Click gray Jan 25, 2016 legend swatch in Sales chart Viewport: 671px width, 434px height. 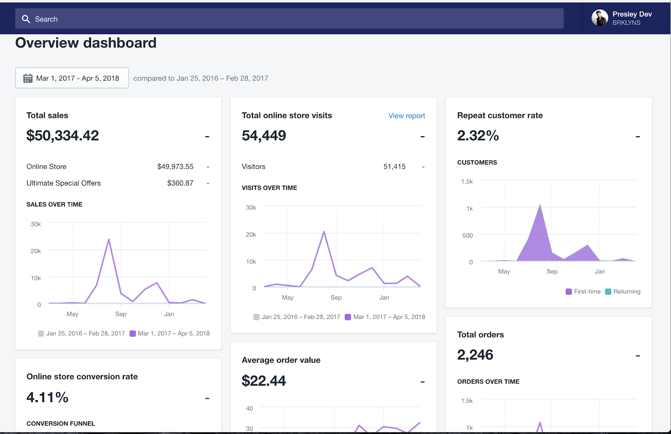coord(41,334)
